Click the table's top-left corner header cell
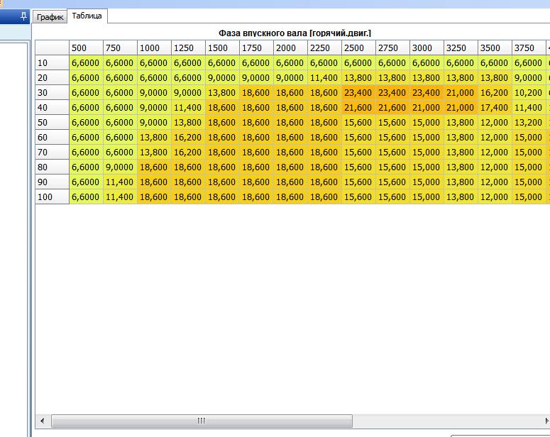Screen dimensions: 550x437 click(x=52, y=48)
